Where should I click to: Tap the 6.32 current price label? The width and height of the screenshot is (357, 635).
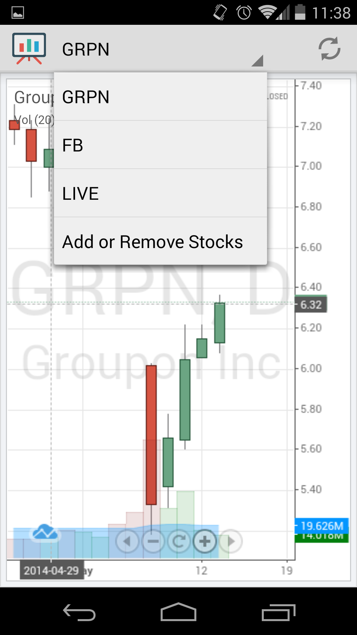311,305
